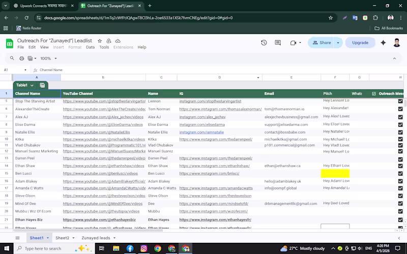Open version history clock icon
Screen dimensions: 407x254
click(x=264, y=43)
